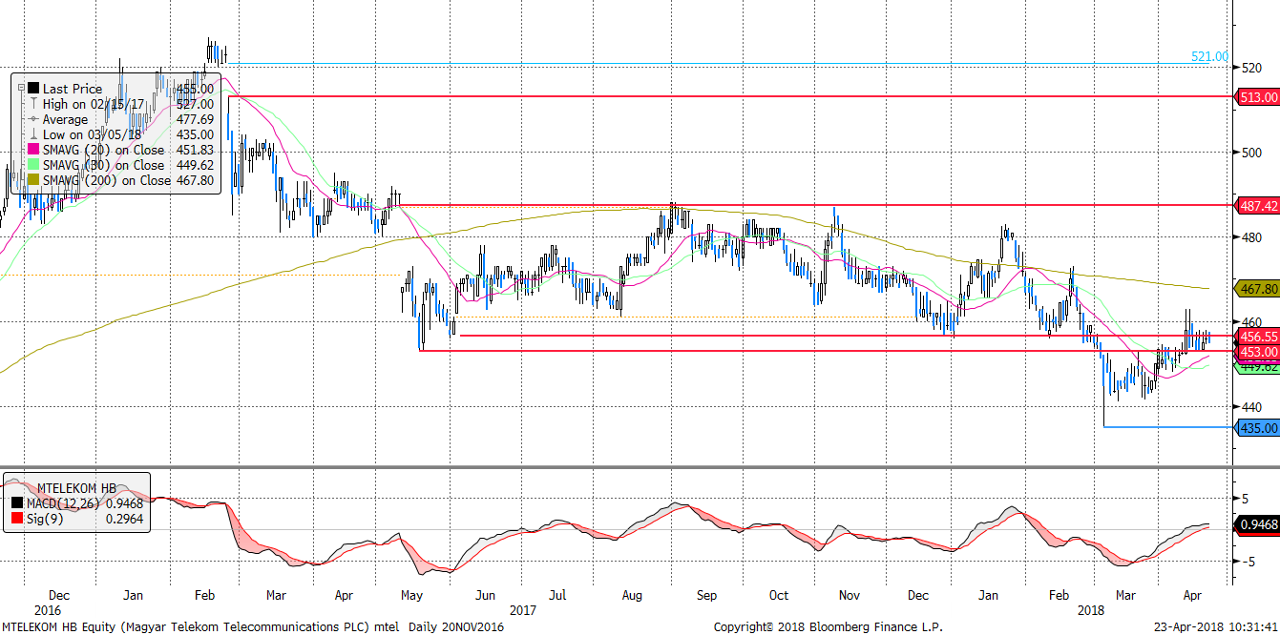Click the 440 tick on price axis
Image resolution: width=1280 pixels, height=635 pixels.
click(1250, 407)
